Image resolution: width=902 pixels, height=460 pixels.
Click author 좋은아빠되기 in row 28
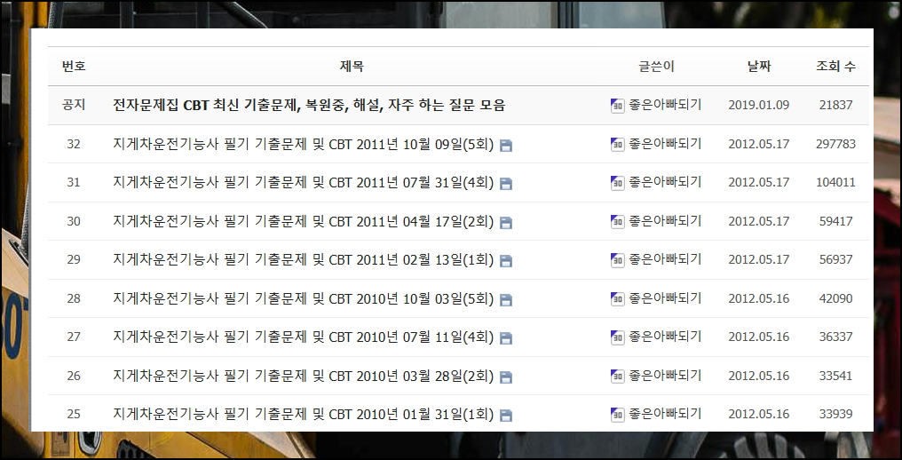665,297
